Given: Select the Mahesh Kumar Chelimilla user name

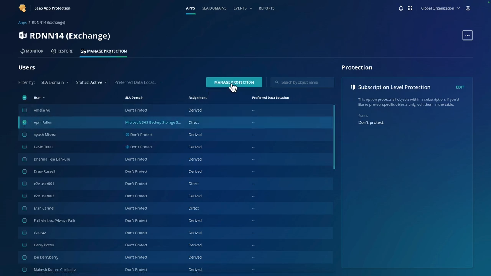Looking at the screenshot, I should pyautogui.click(x=55, y=269).
